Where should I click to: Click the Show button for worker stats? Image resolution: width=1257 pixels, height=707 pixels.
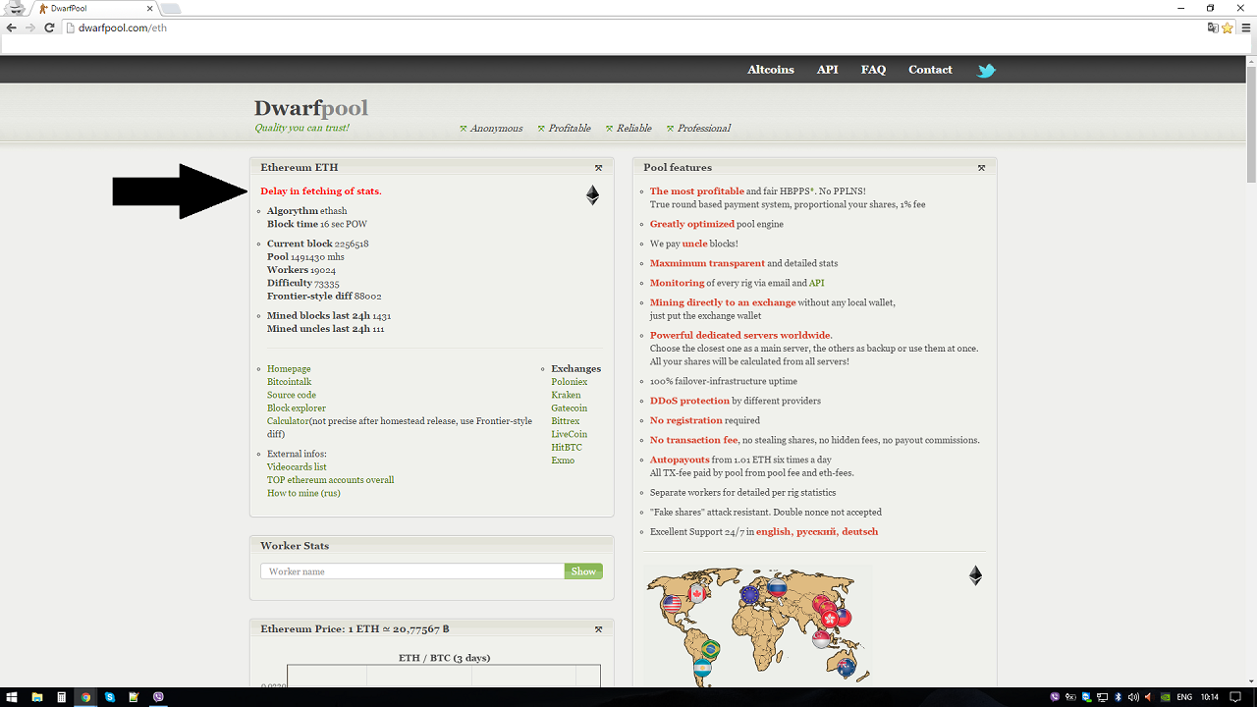[x=583, y=571]
